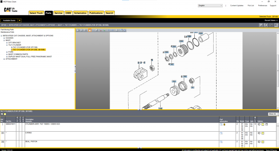Image resolution: width=279 pixels, height=151 pixels.
Task: Click the gold S badge in CYLINDER ASSY row
Action: [x=225, y=124]
